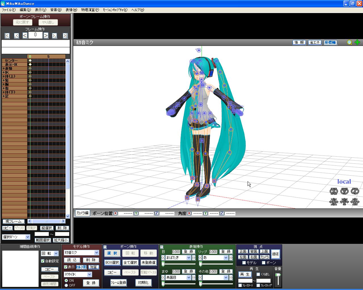Viewport: 363px width, 290px height.
Task: Collapse the 表情操作 panel minus icon
Action: [x=162, y=247]
